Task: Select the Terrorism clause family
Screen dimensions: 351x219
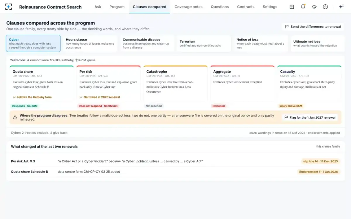Action: [204, 44]
